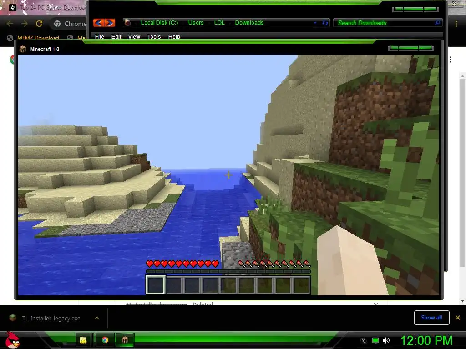Close the Chrome downloads bar
The width and height of the screenshot is (466, 349).
[x=458, y=318]
